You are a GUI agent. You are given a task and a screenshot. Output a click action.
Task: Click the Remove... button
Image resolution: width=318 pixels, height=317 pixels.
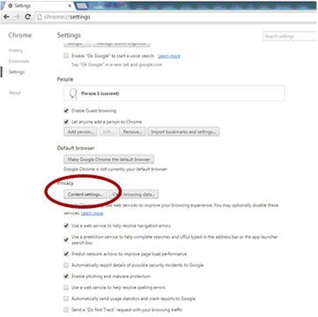[x=132, y=132]
